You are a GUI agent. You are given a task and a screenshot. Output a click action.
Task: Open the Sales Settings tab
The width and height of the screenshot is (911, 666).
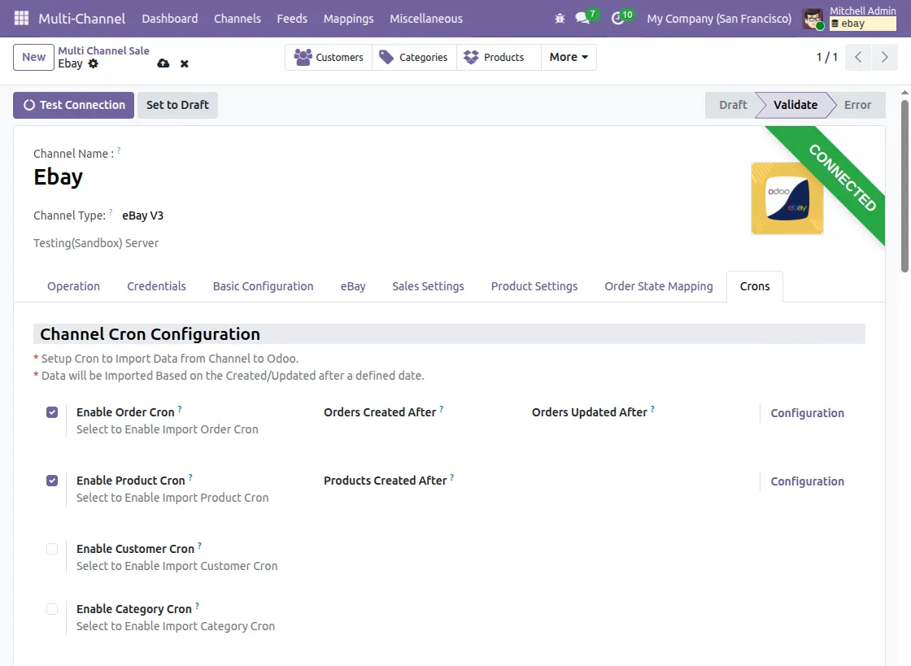428,286
